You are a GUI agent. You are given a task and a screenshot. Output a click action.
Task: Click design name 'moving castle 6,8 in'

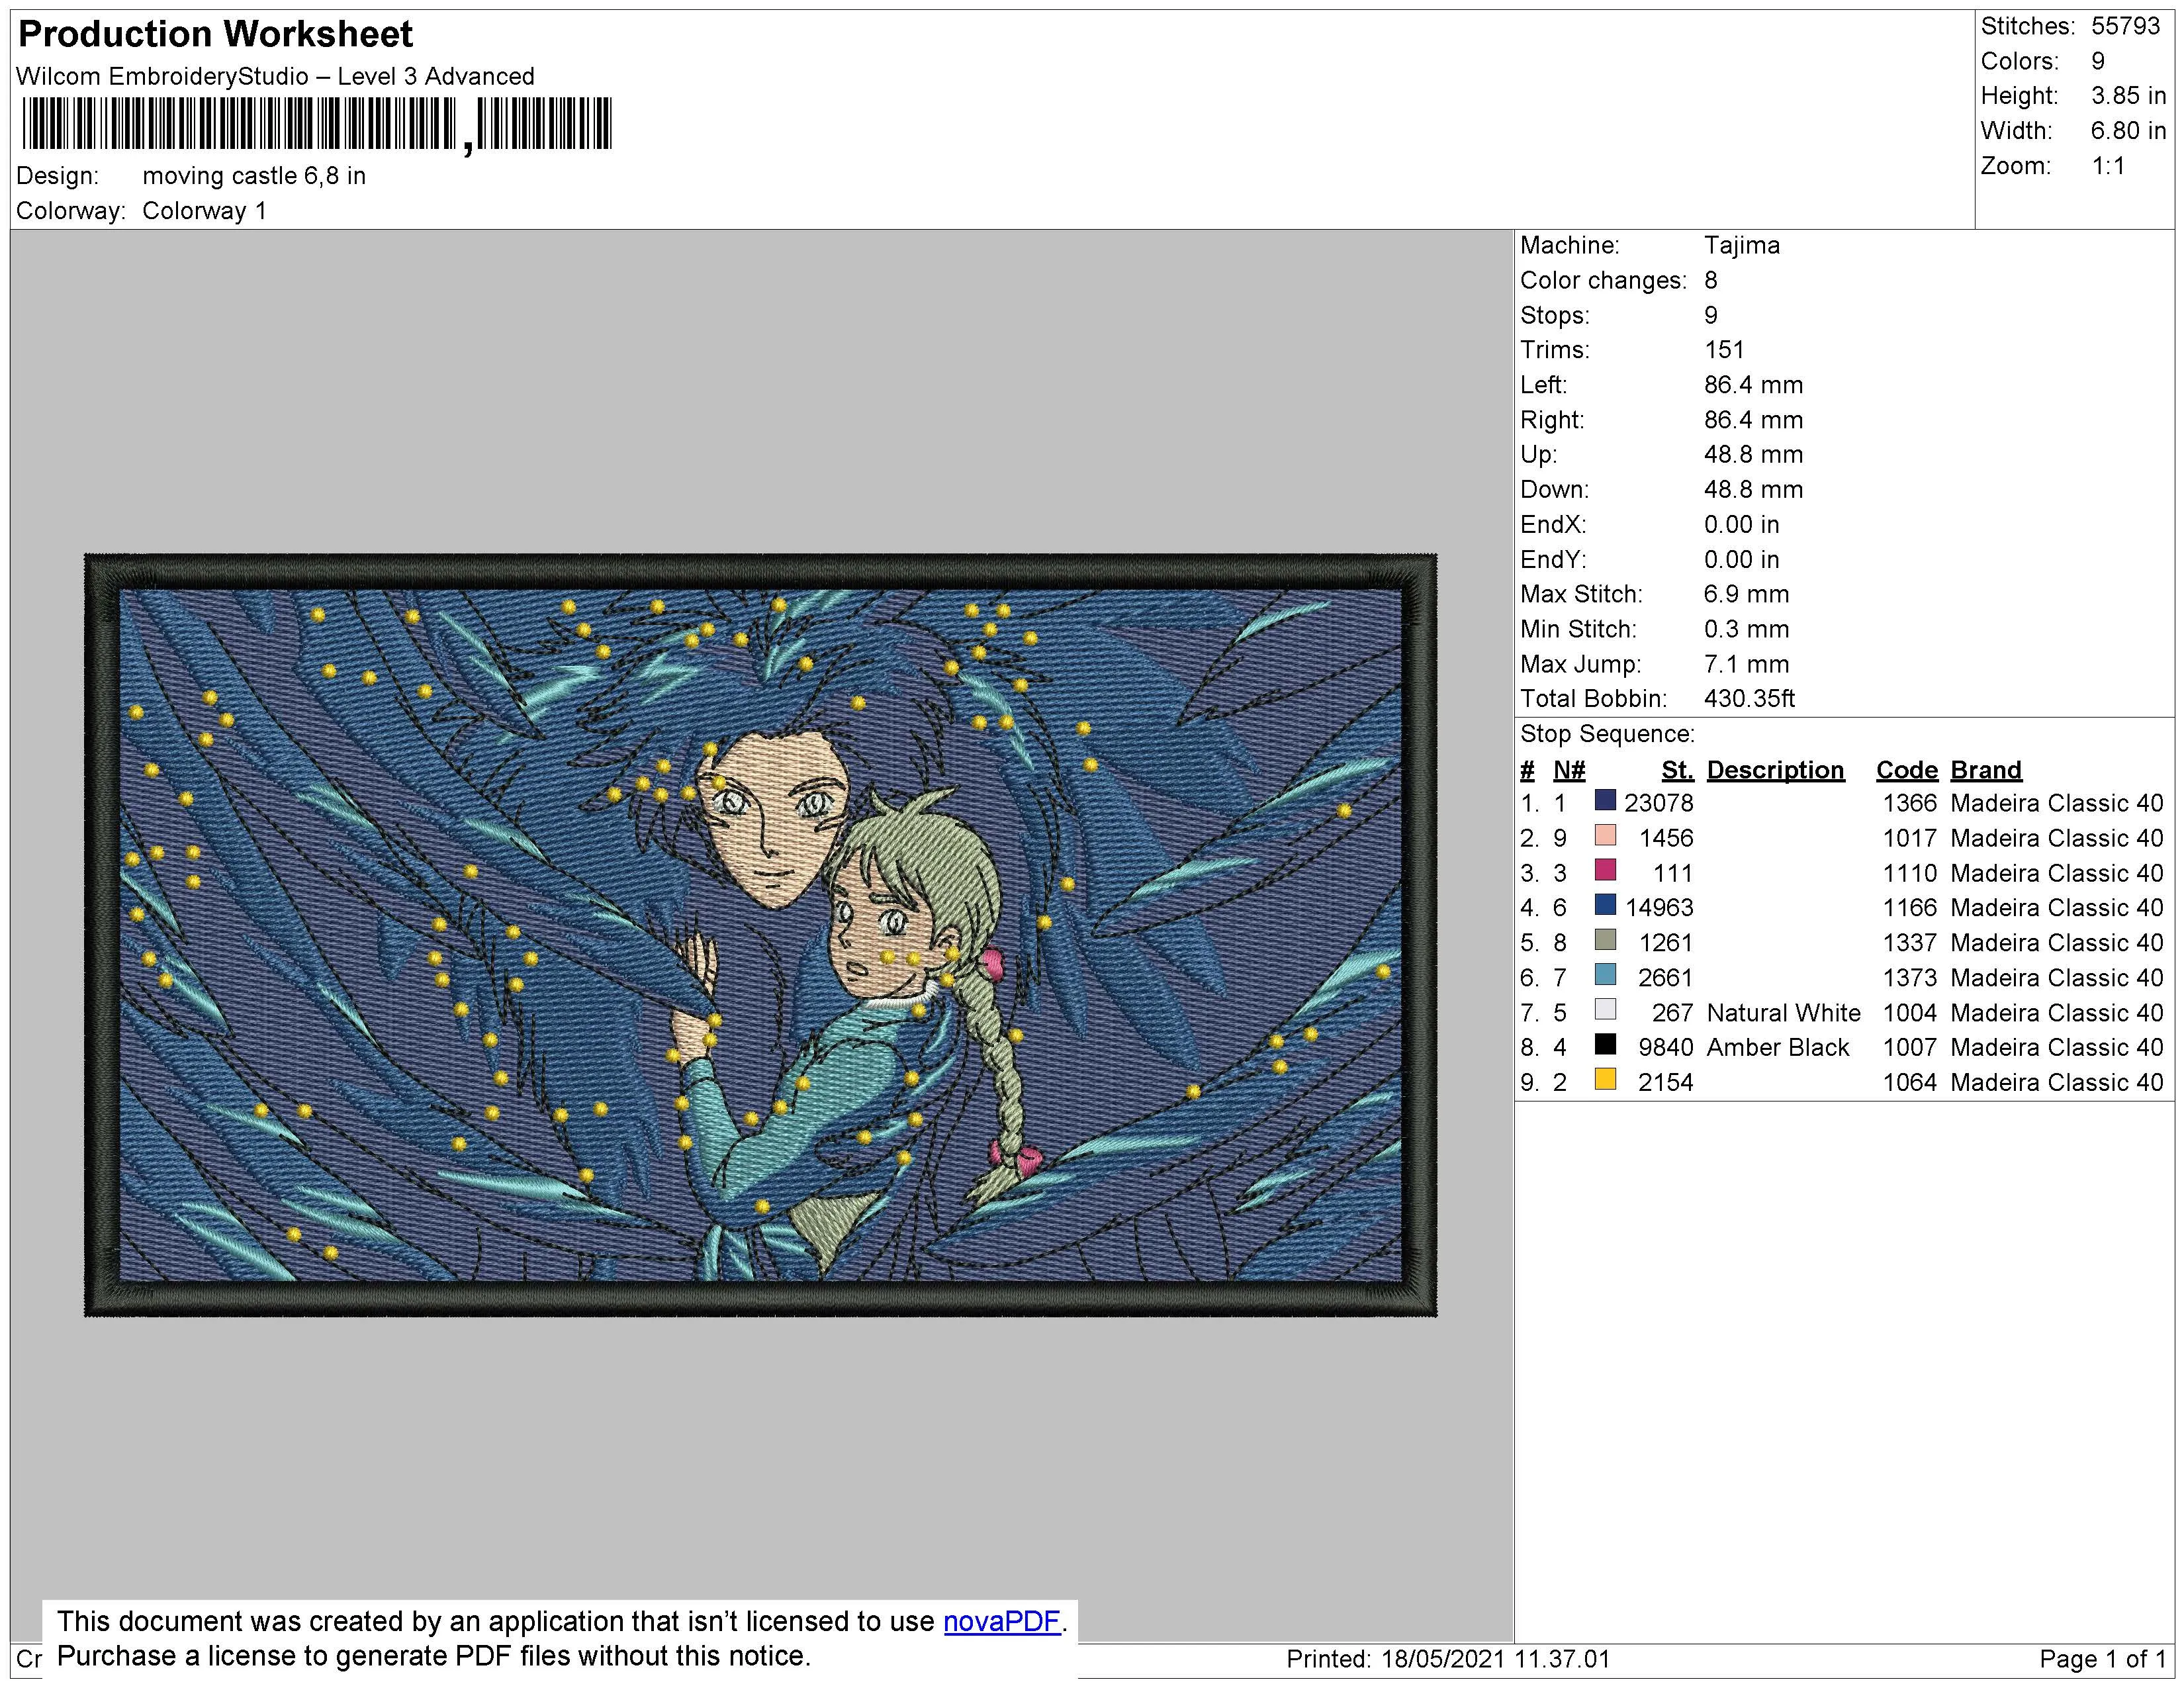[254, 176]
